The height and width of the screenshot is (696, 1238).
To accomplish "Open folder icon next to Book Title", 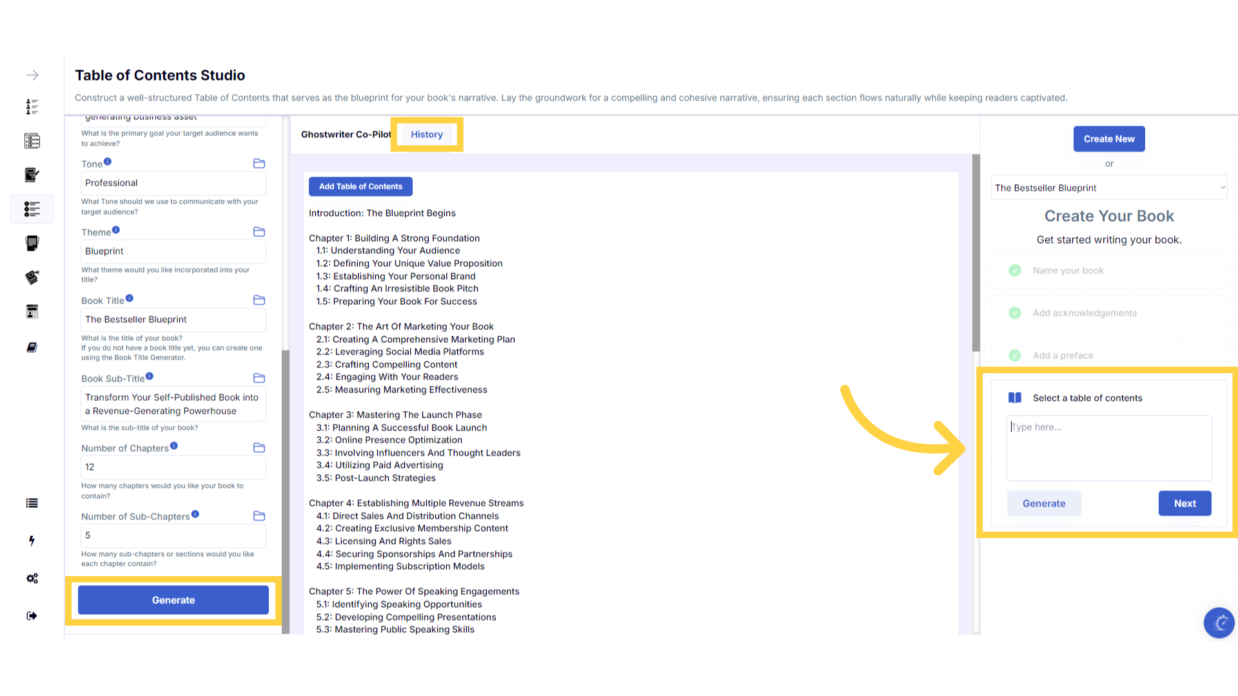I will click(x=259, y=300).
